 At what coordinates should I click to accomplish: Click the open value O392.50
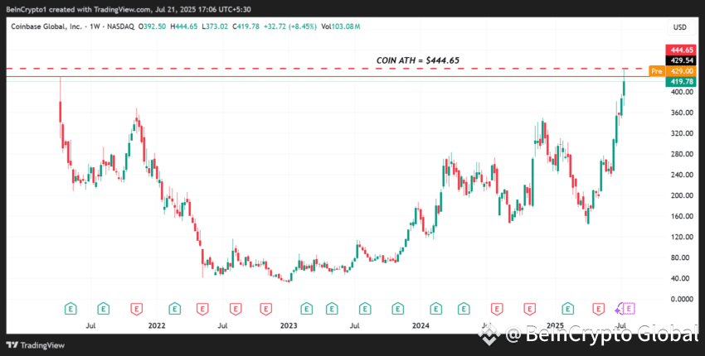point(152,27)
